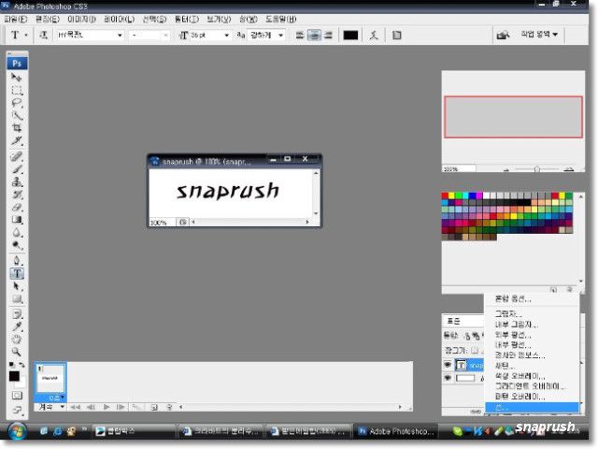
Task: Set left text alignment
Action: pos(300,36)
